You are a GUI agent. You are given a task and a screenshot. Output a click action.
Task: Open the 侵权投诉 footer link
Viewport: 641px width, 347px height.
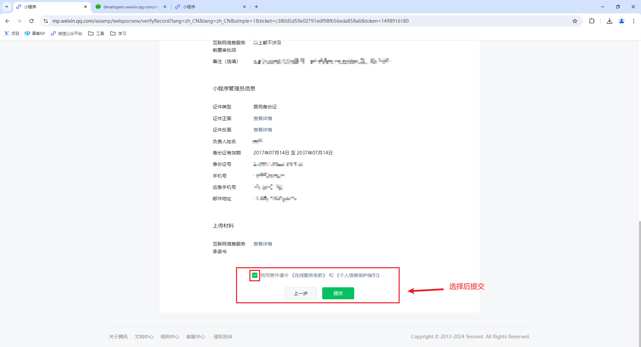point(223,337)
